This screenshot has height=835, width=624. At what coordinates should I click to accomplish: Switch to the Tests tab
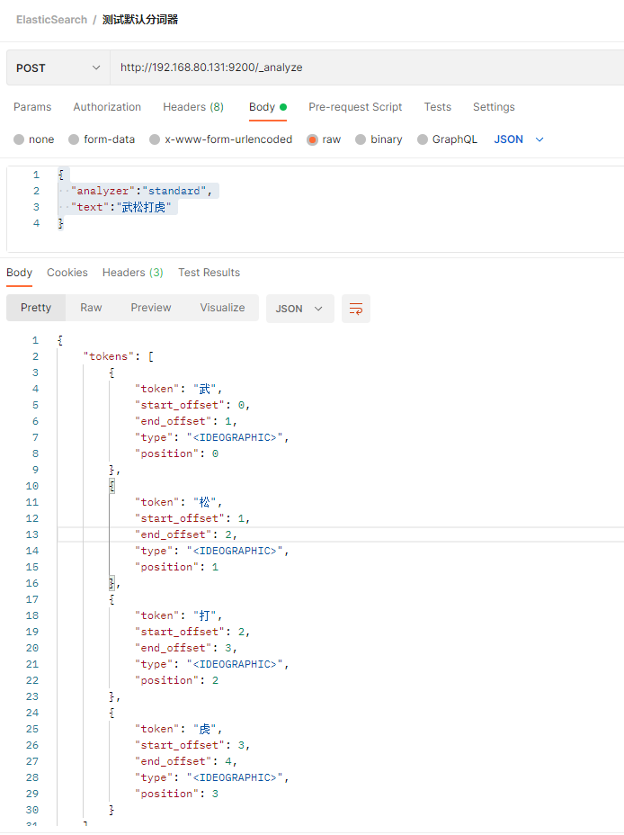pos(437,107)
